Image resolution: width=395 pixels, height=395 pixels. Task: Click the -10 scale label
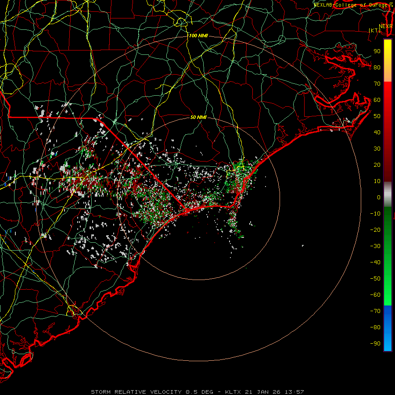[375, 214]
